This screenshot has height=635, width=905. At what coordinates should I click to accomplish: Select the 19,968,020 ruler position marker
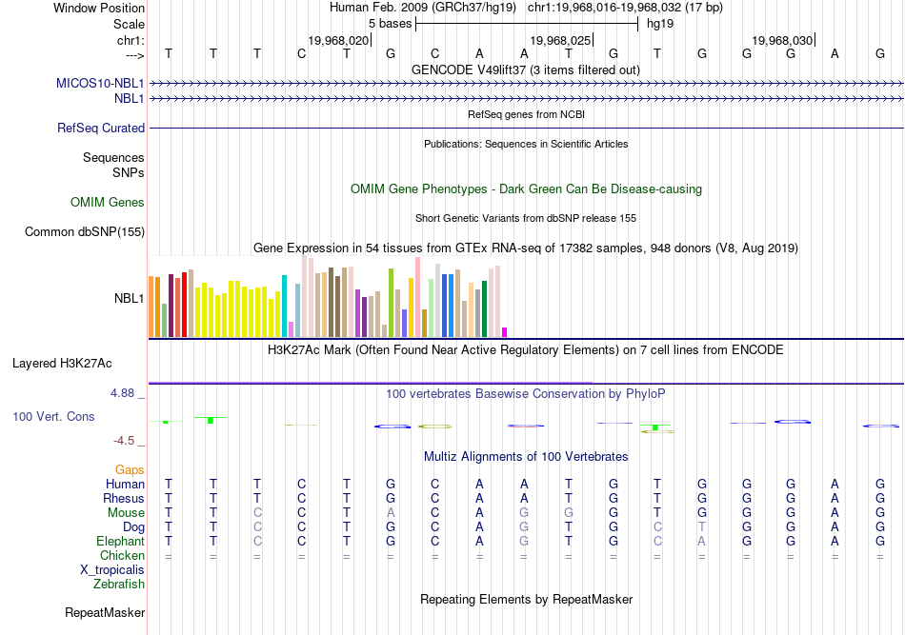pyautogui.click(x=339, y=40)
